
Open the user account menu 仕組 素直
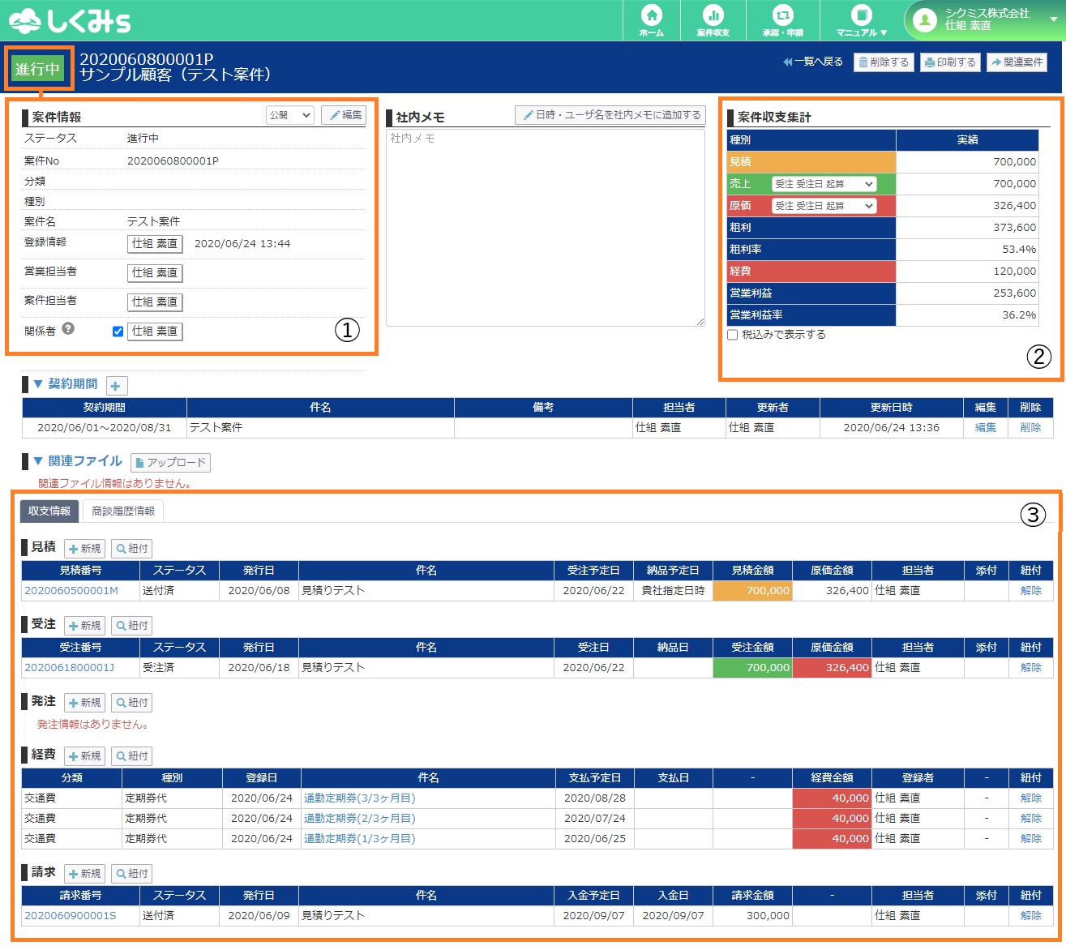(984, 20)
